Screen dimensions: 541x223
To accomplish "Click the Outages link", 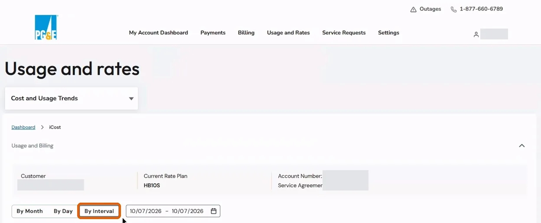I will pyautogui.click(x=430, y=9).
